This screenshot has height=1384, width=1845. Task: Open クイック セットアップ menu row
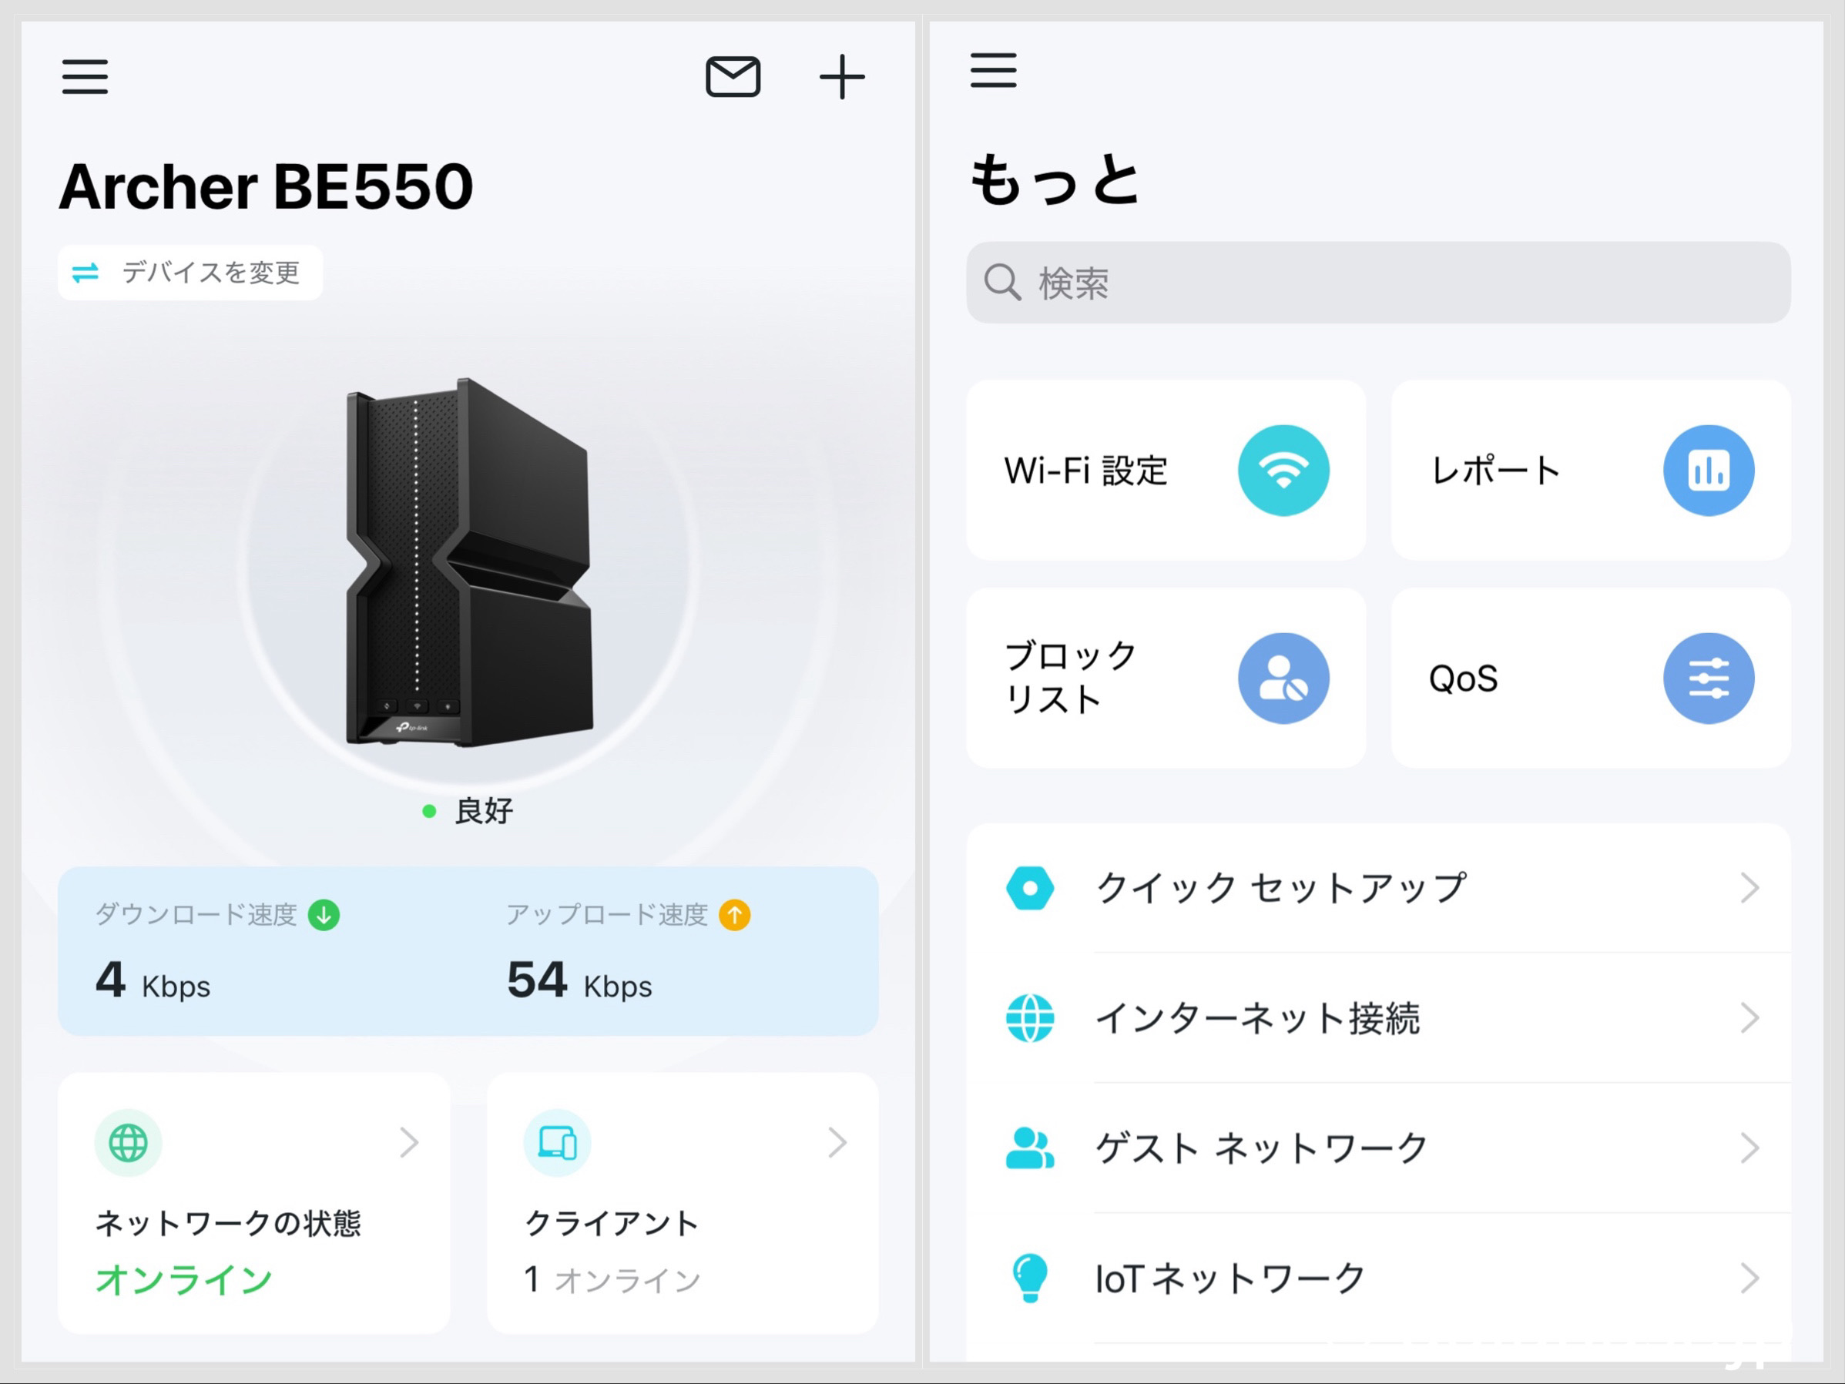coord(1378,888)
